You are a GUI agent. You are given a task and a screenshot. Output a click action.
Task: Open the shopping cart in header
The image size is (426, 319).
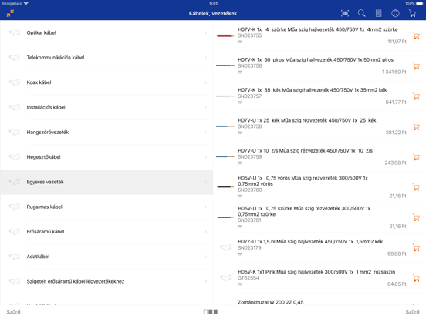412,13
